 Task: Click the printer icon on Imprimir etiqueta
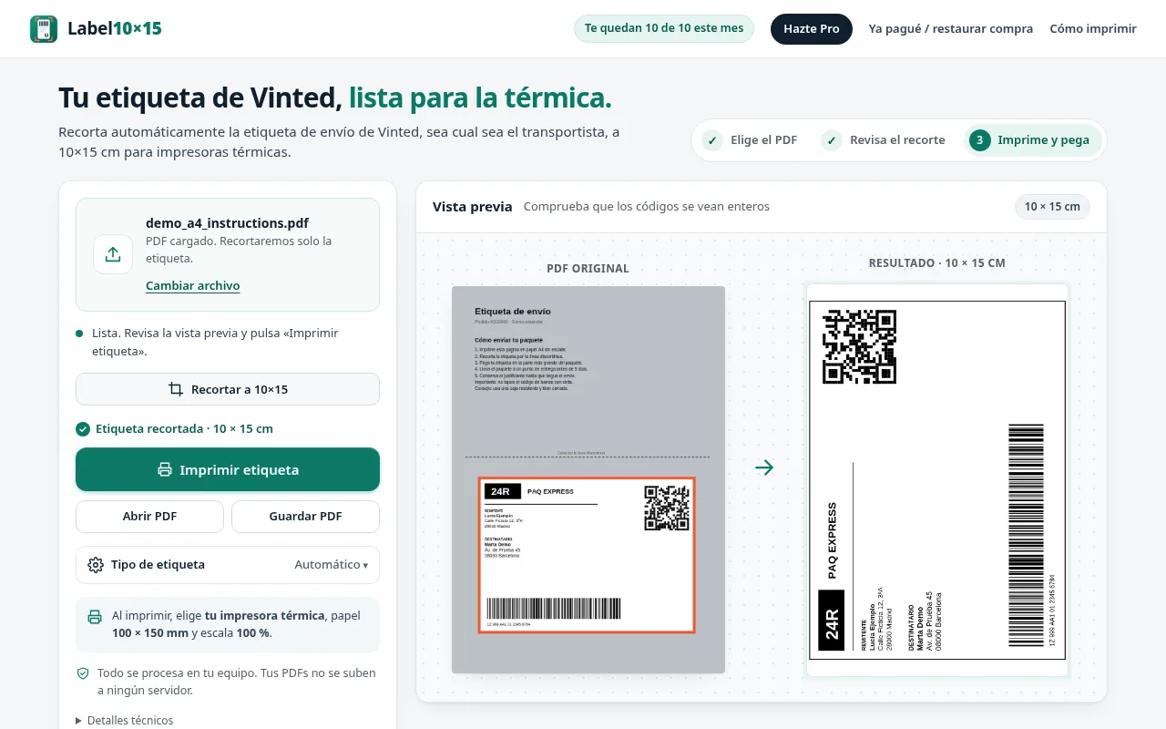click(165, 470)
